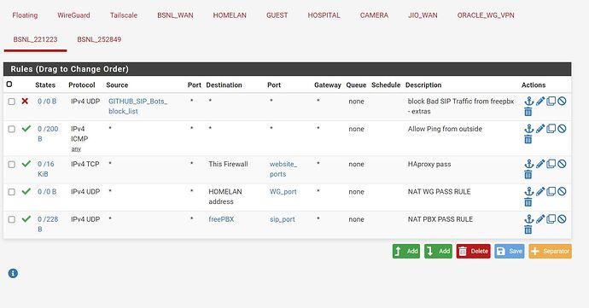Delete the block Bad SIP Traffic rule
The width and height of the screenshot is (589, 308).
click(x=528, y=112)
